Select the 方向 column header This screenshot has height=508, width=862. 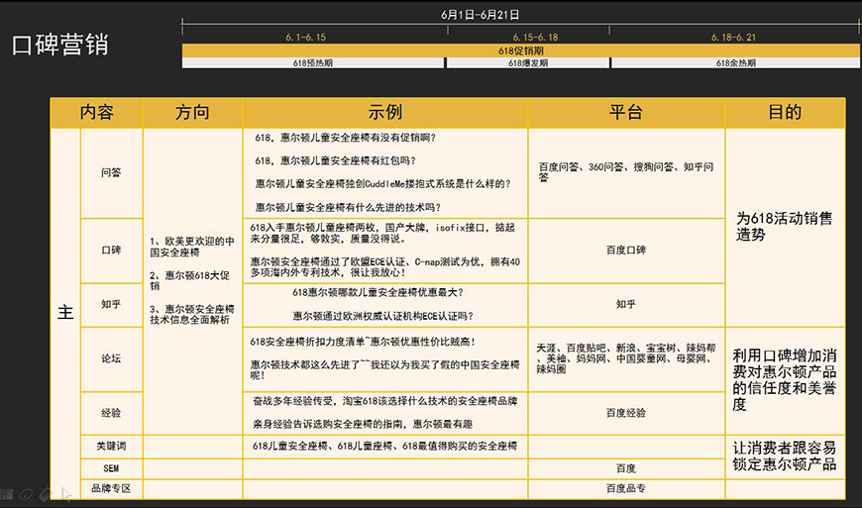(x=192, y=113)
